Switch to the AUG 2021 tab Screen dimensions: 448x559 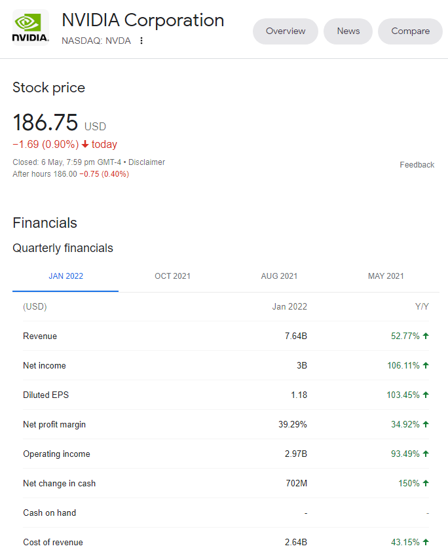click(x=279, y=276)
